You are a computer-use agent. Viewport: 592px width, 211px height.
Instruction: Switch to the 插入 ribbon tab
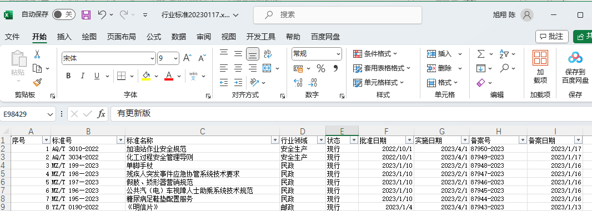tap(64, 37)
